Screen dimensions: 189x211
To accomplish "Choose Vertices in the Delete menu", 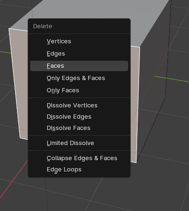I will [x=79, y=41].
